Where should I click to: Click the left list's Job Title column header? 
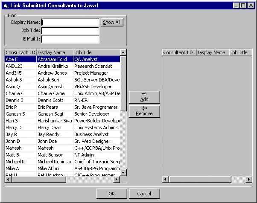(96, 52)
